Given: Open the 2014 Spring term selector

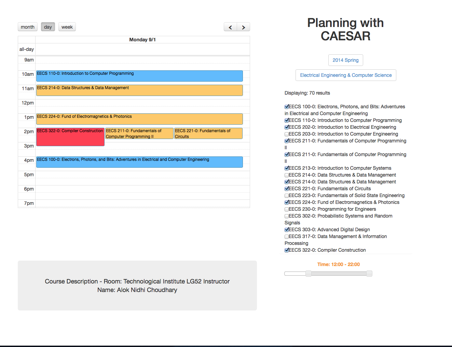Looking at the screenshot, I should tap(346, 60).
